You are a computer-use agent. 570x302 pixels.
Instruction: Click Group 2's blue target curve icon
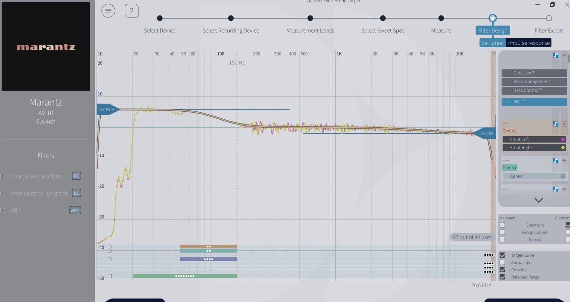556,161
